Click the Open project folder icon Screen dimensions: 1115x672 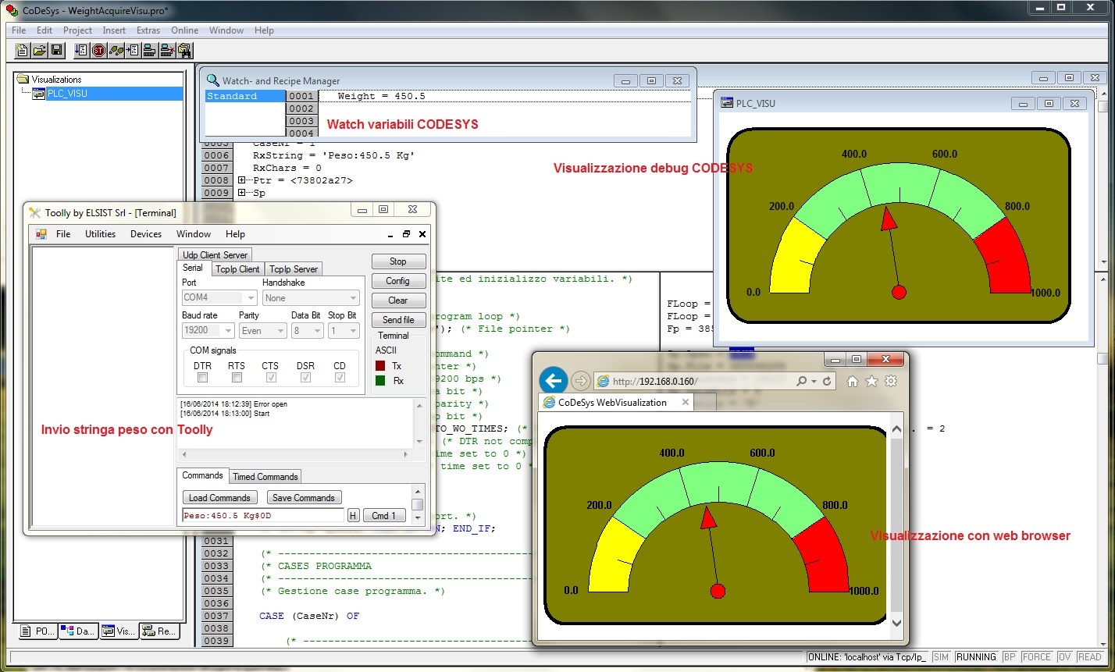pyautogui.click(x=39, y=51)
